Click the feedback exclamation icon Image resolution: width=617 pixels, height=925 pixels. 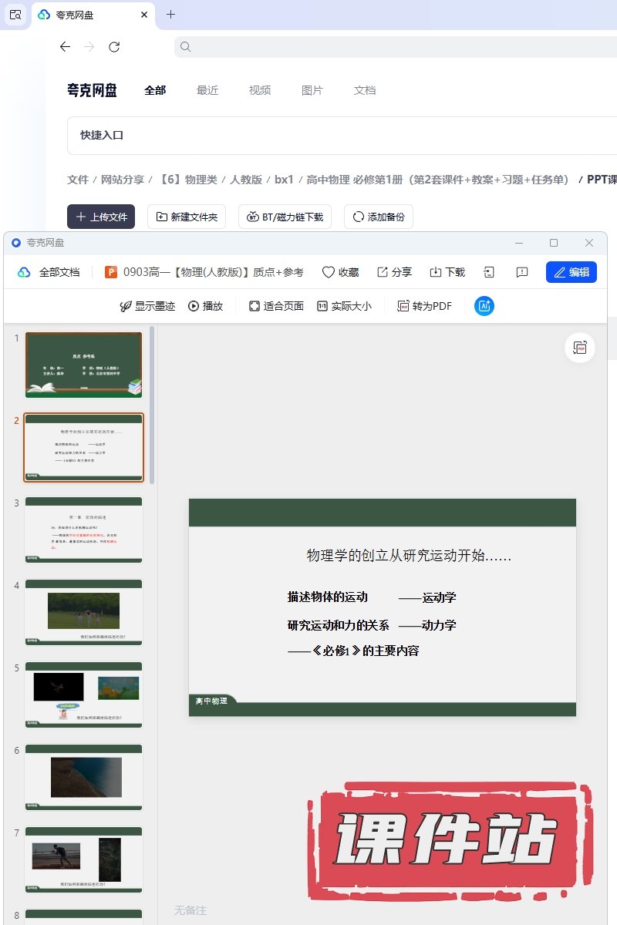pyautogui.click(x=522, y=272)
